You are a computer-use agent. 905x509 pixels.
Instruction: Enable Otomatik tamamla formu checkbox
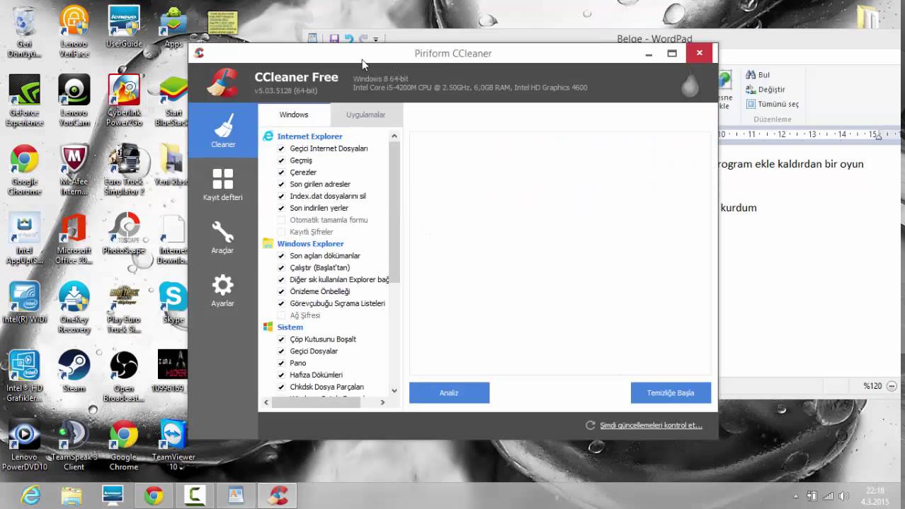pos(281,220)
